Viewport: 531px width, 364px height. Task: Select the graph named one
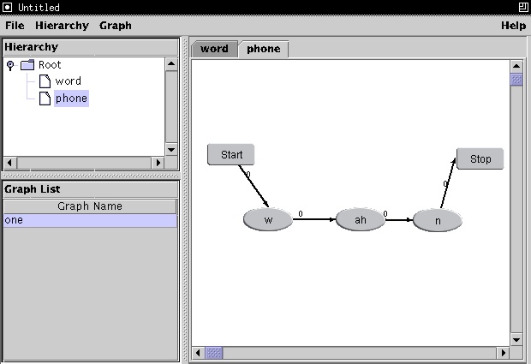click(90, 220)
